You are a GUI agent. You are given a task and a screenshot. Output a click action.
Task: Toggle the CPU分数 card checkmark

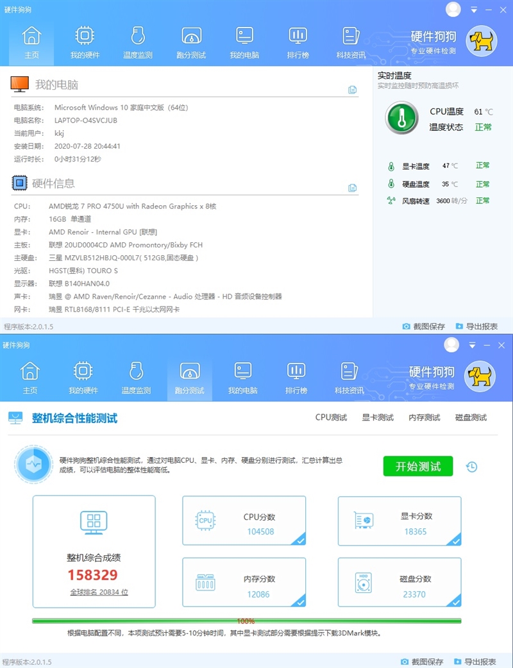[x=300, y=540]
